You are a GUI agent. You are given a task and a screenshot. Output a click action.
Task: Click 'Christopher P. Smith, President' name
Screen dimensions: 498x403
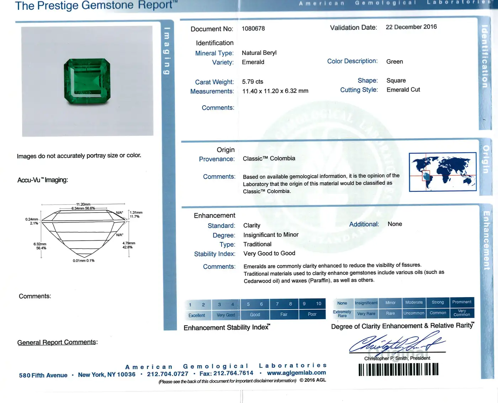coord(397,359)
